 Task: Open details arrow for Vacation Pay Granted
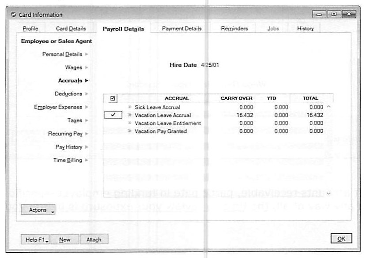130,131
